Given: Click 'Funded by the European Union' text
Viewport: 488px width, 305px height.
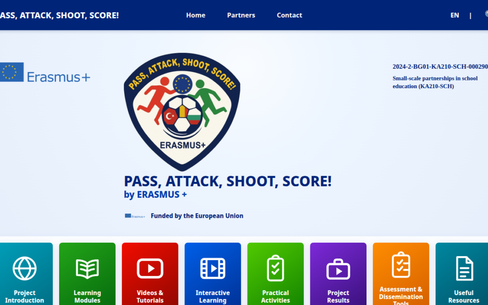Looking at the screenshot, I should 197,216.
